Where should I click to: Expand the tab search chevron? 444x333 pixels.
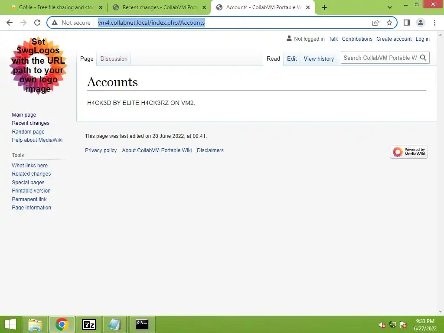(x=390, y=7)
